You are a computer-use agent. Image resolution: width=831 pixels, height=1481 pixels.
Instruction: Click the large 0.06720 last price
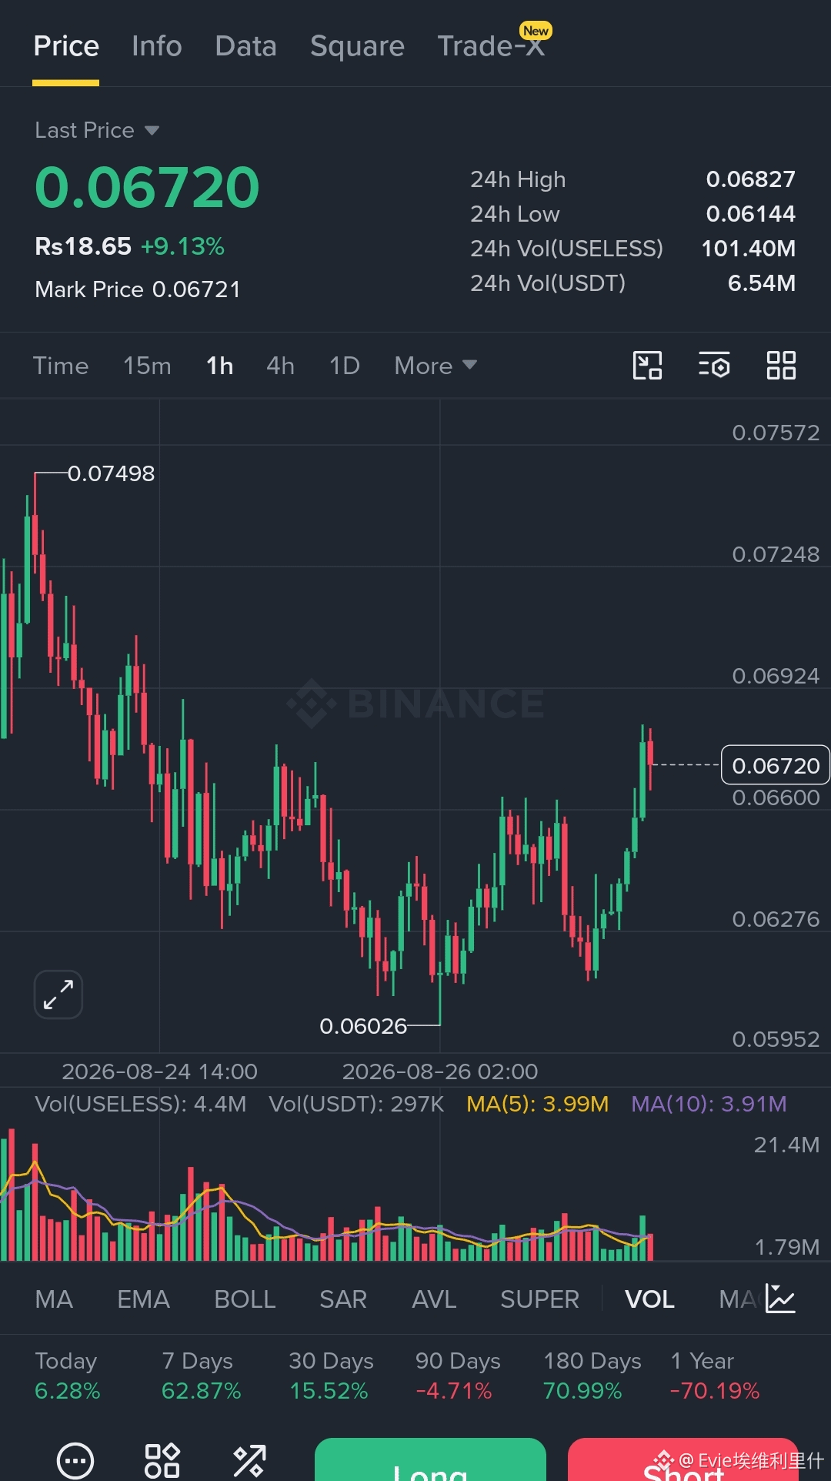[147, 187]
